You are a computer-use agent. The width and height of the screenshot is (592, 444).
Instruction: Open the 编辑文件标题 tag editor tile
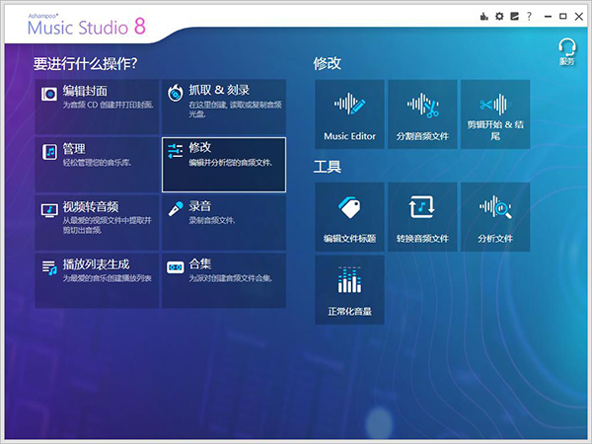click(349, 217)
